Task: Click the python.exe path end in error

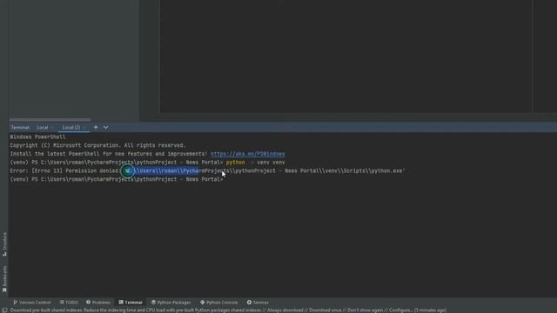Action: [x=386, y=171]
